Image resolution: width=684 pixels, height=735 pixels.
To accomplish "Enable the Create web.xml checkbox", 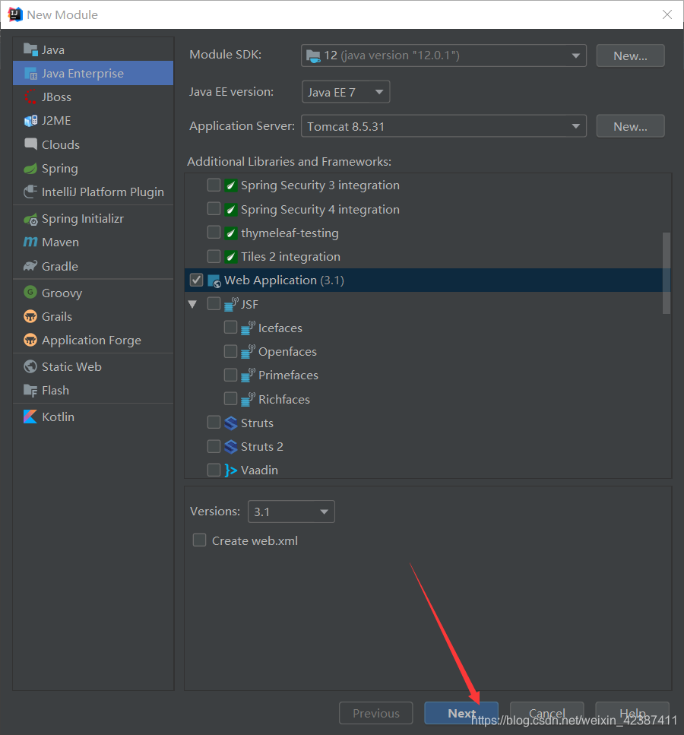I will click(x=200, y=540).
